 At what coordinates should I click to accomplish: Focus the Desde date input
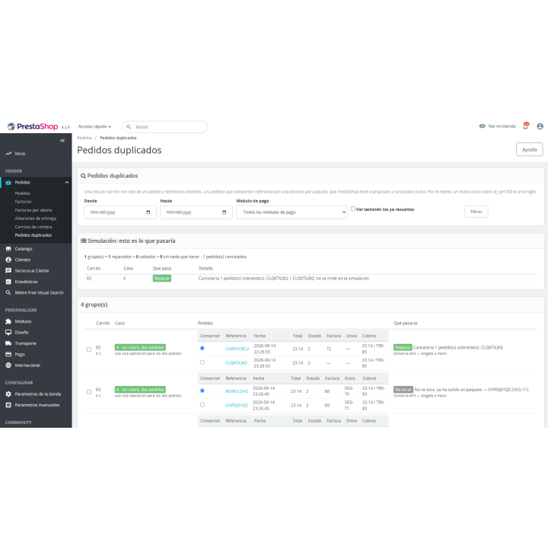[120, 212]
